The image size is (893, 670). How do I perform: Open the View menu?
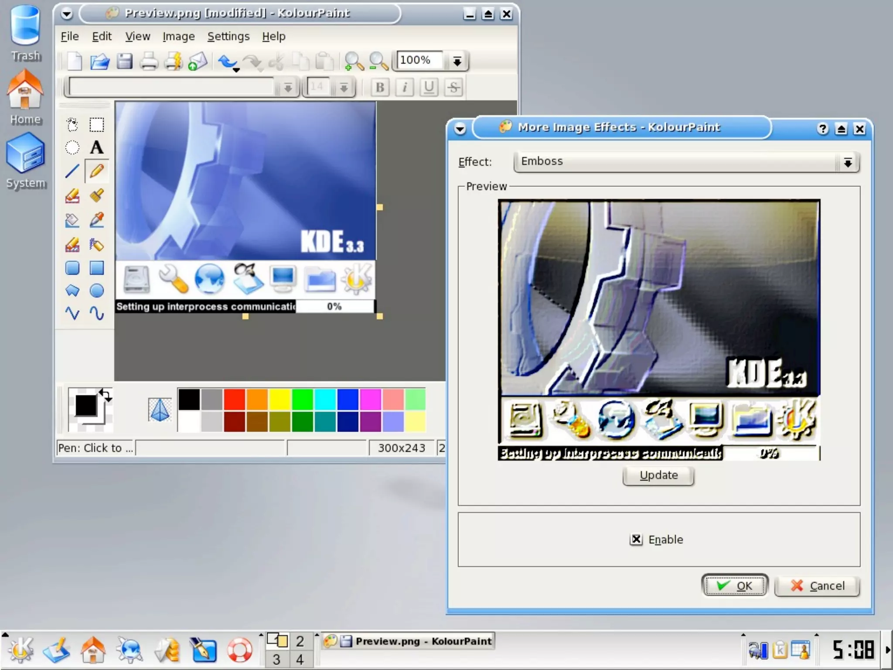138,36
